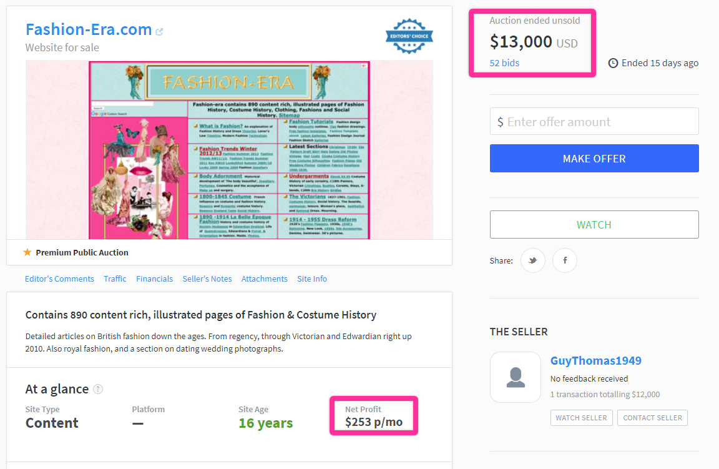The width and height of the screenshot is (719, 469).
Task: Click the clock icon next to Ended 15 days ago
Action: tap(613, 63)
